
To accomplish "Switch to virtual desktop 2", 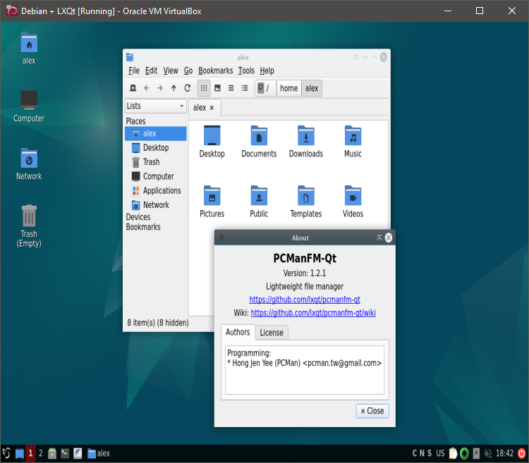I will click(x=40, y=454).
